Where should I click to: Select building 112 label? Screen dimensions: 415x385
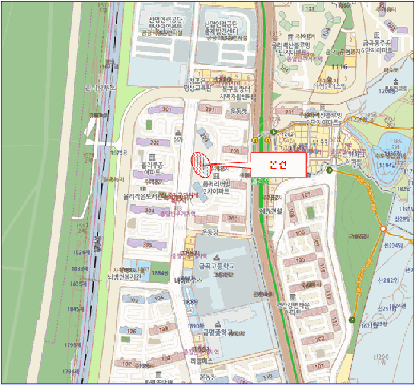click(x=334, y=322)
